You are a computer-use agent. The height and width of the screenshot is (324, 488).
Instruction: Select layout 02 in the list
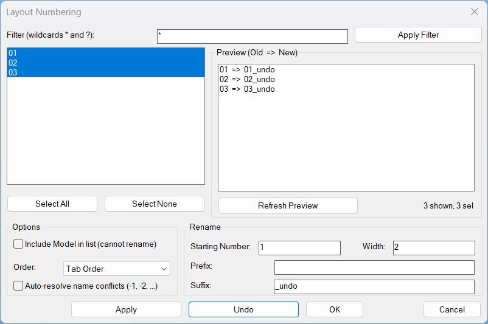click(x=105, y=63)
